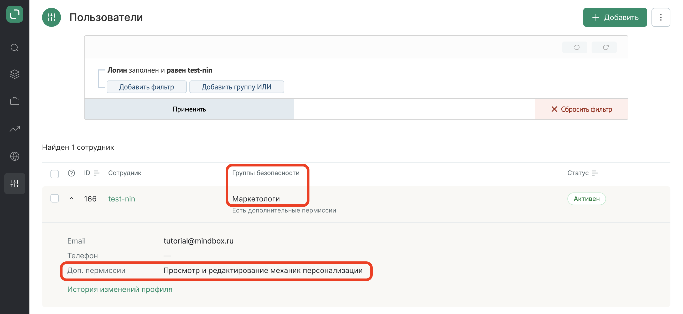Tick the select-all checkbox in the table header
The width and height of the screenshot is (683, 314).
click(55, 174)
